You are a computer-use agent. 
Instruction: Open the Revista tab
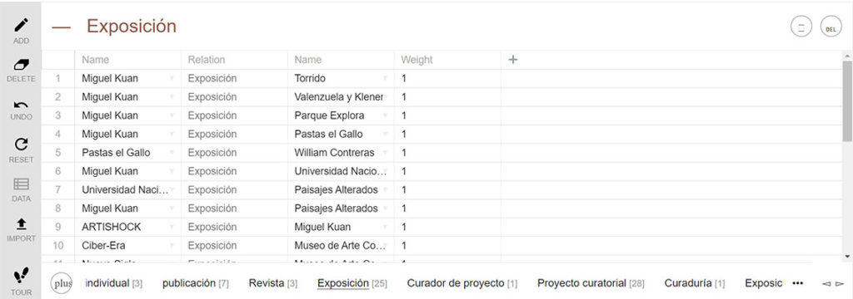273,283
